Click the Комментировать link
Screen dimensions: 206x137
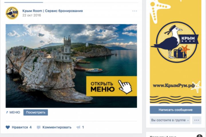pos(57,127)
